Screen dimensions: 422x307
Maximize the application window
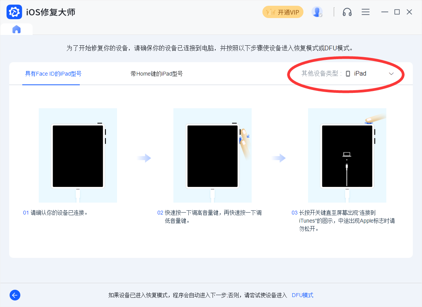click(397, 12)
